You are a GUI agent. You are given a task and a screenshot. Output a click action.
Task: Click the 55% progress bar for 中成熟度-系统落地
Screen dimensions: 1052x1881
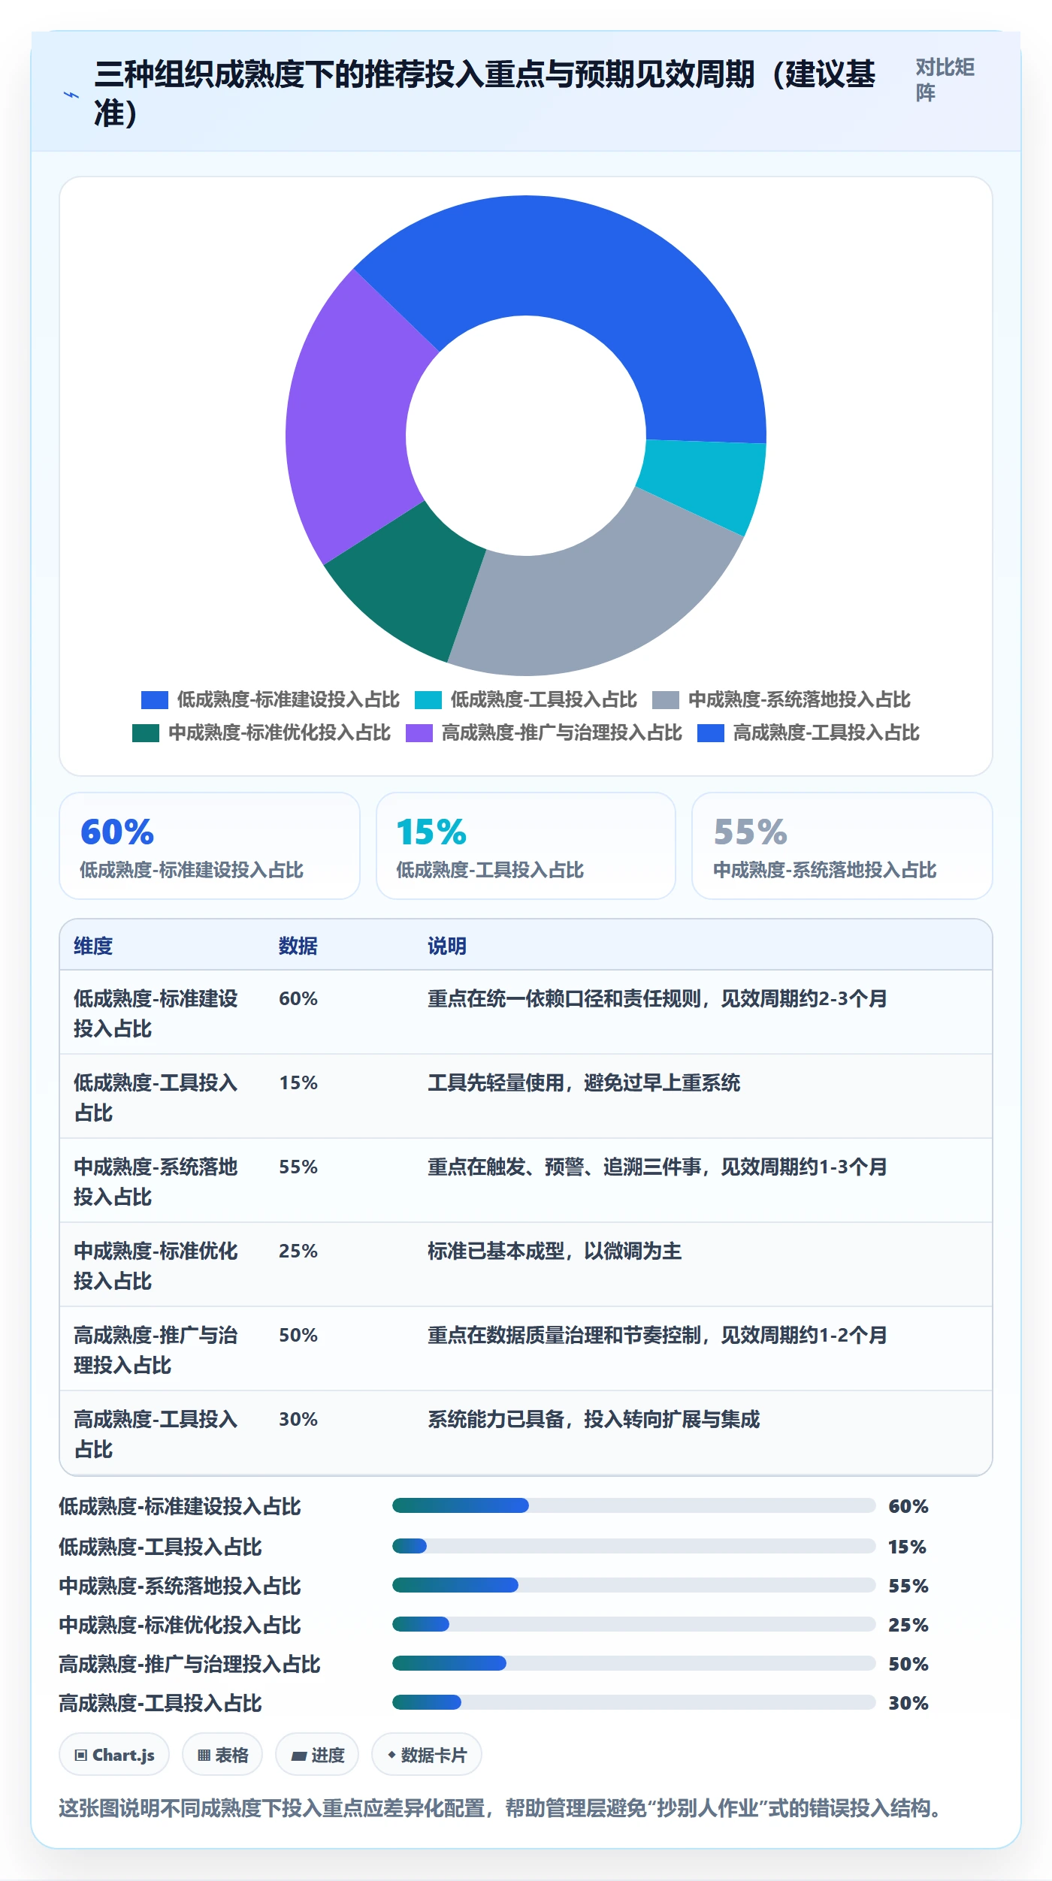[x=633, y=1585]
